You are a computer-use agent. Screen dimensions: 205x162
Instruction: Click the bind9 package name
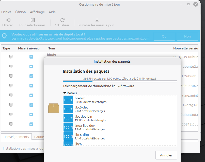(52, 55)
